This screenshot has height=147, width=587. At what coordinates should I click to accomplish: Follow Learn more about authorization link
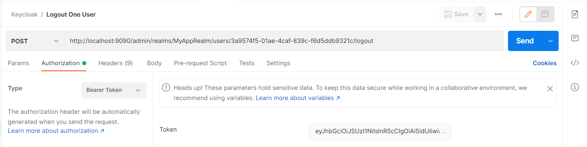click(56, 131)
